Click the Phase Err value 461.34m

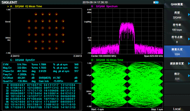click(x=22, y=71)
